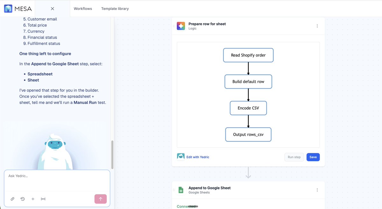Screen dimensions: 382x209
Task: Close the Yedric chat panel
Action: coord(53,9)
